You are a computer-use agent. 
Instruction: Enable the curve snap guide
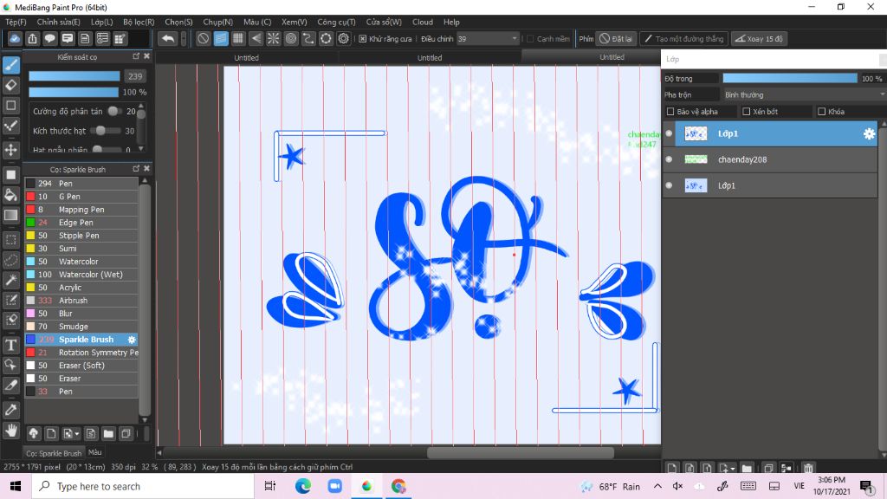click(308, 38)
